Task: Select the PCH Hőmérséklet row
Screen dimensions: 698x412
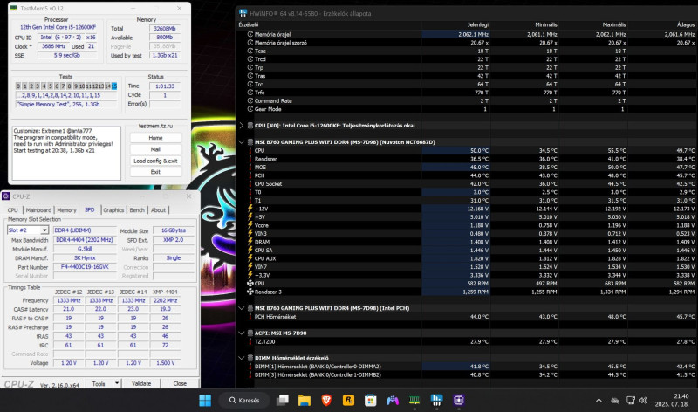Action: click(x=467, y=317)
